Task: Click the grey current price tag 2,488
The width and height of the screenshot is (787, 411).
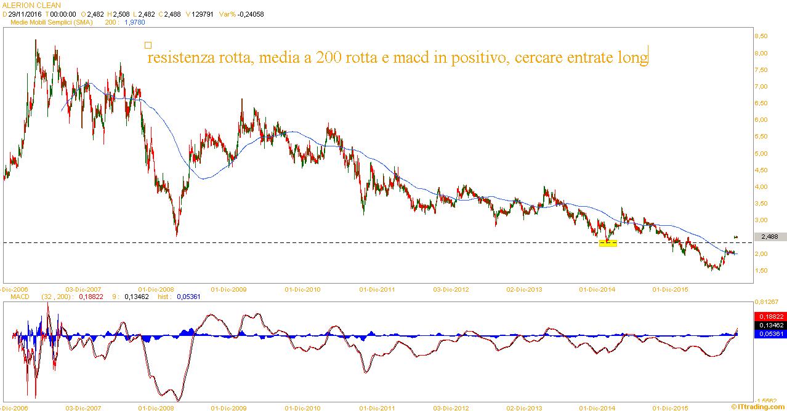Action: pyautogui.click(x=769, y=237)
